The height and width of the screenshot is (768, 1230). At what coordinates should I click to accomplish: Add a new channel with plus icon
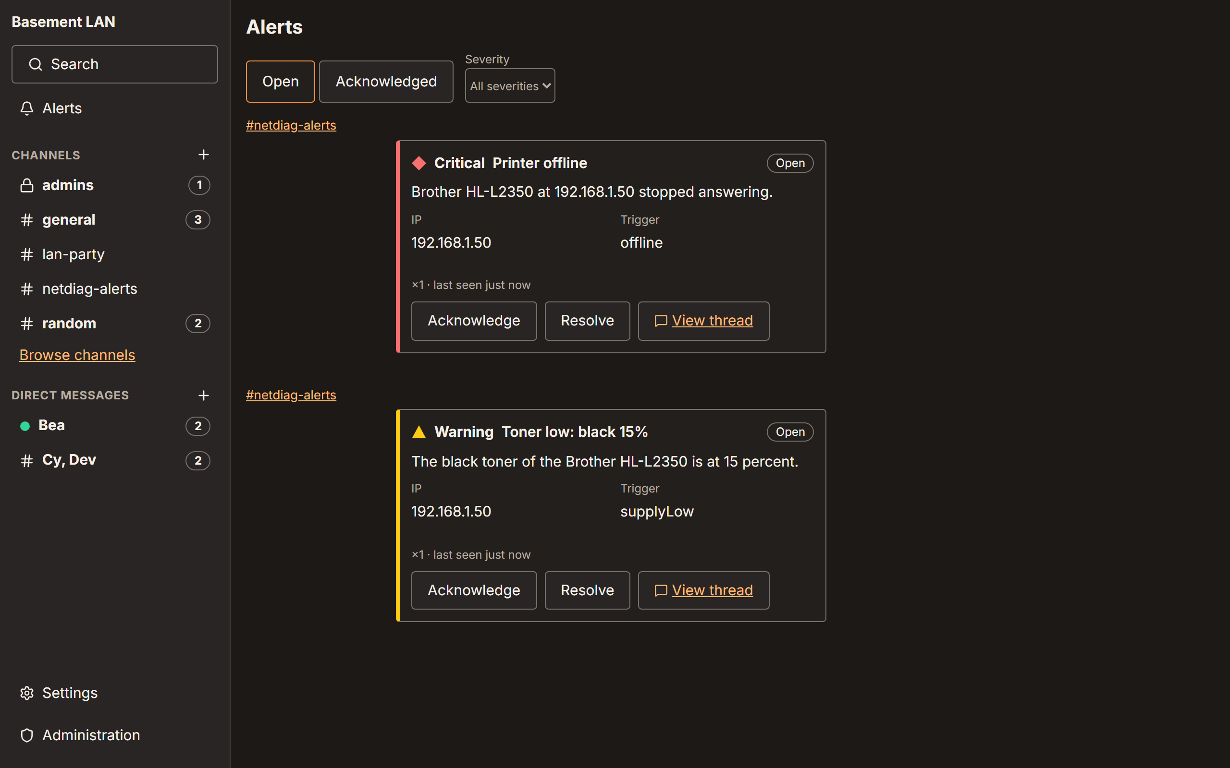203,155
